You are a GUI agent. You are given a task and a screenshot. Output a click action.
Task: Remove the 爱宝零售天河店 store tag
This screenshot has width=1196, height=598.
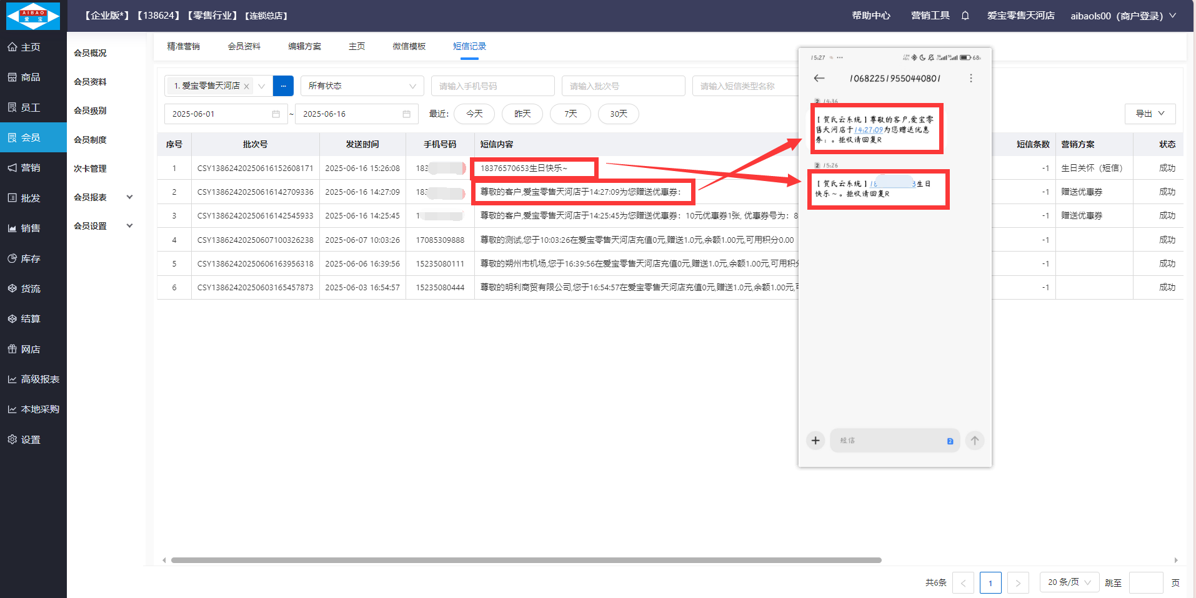click(x=247, y=87)
